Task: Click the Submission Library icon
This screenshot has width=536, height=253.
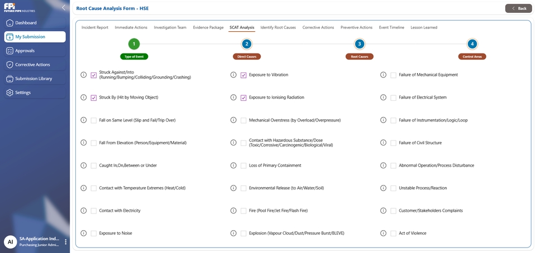Action: 9,79
